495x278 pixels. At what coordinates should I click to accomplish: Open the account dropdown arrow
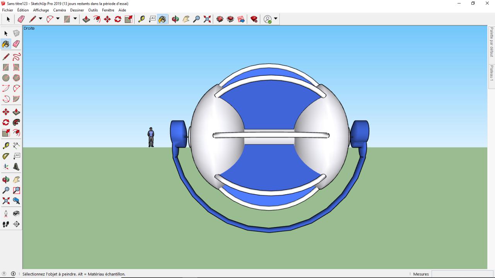276,19
